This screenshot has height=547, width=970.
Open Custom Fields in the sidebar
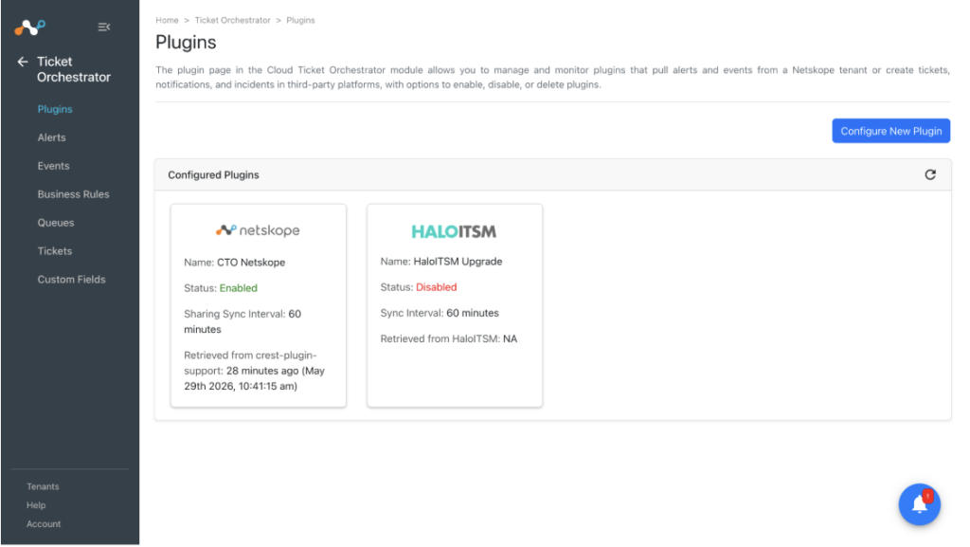tap(71, 280)
